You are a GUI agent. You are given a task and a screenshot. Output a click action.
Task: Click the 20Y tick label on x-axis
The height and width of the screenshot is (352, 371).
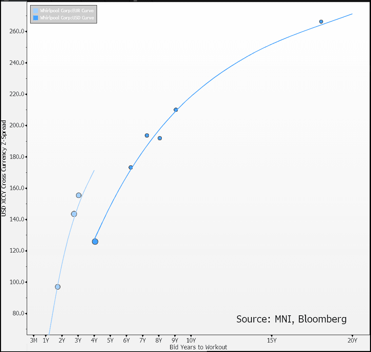(353, 340)
